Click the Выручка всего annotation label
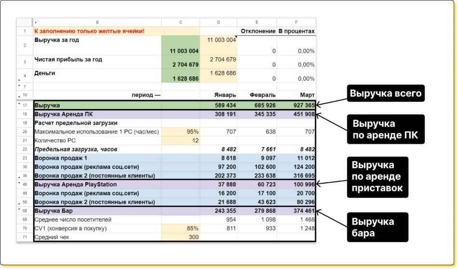 click(386, 93)
